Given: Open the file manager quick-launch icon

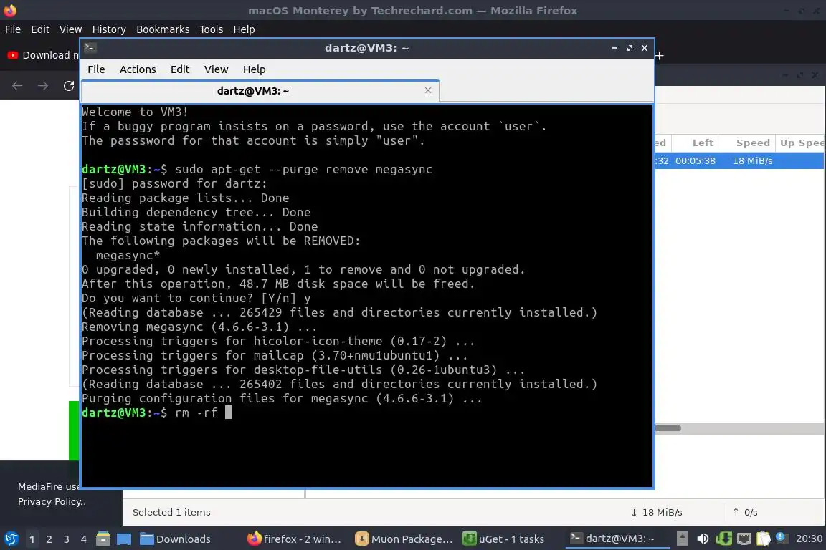Looking at the screenshot, I should [x=103, y=539].
